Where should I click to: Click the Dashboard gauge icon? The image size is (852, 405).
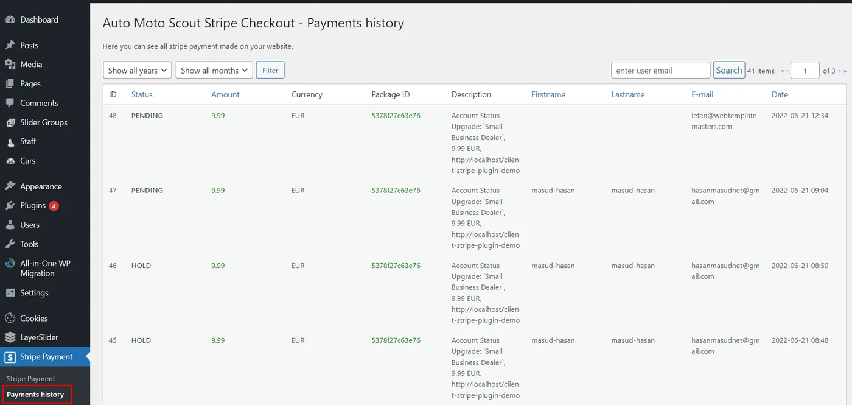[10, 19]
